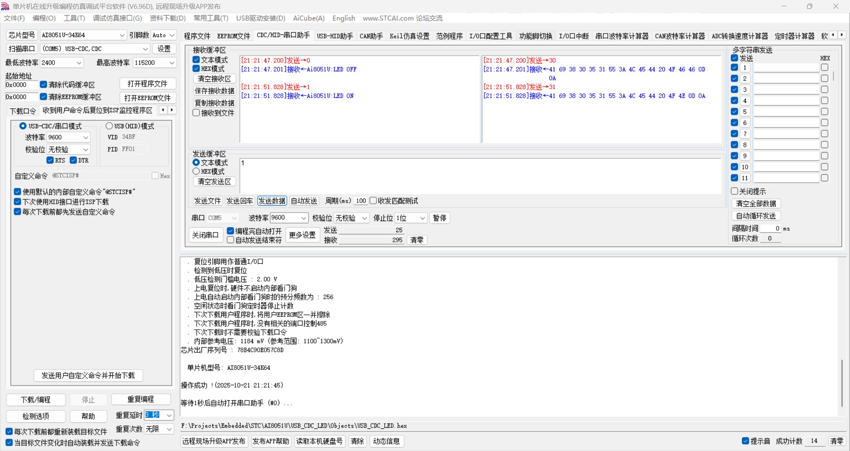
Task: Toggle 编程完自动打开 checkbox
Action: point(231,231)
